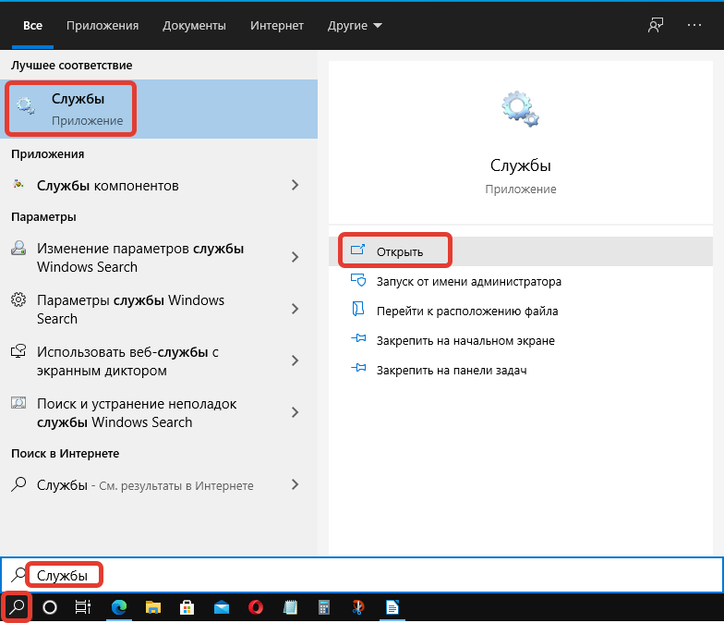Open the Mail envelope icon in taskbar
This screenshot has height=623, width=724.
pos(222,606)
